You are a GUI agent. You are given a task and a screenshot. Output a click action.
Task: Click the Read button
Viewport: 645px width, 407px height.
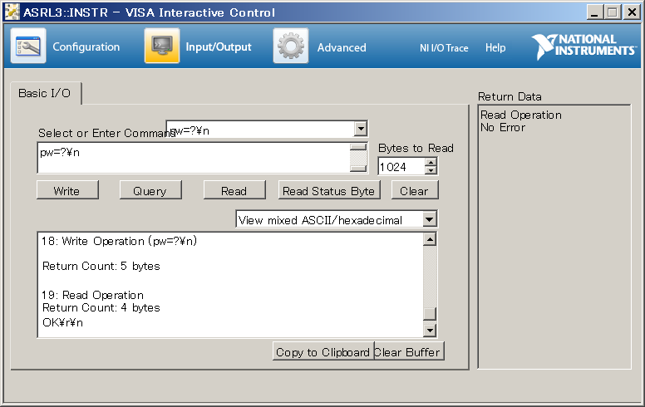tap(234, 190)
